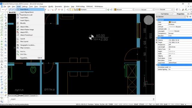
Task: Click the color swatch in Furniture layer dropdown
Action: coord(79,9)
